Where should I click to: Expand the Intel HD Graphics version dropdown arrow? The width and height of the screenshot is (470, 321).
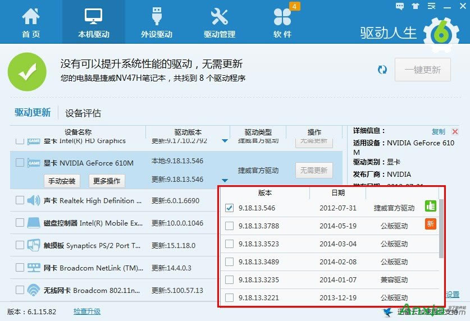225,141
